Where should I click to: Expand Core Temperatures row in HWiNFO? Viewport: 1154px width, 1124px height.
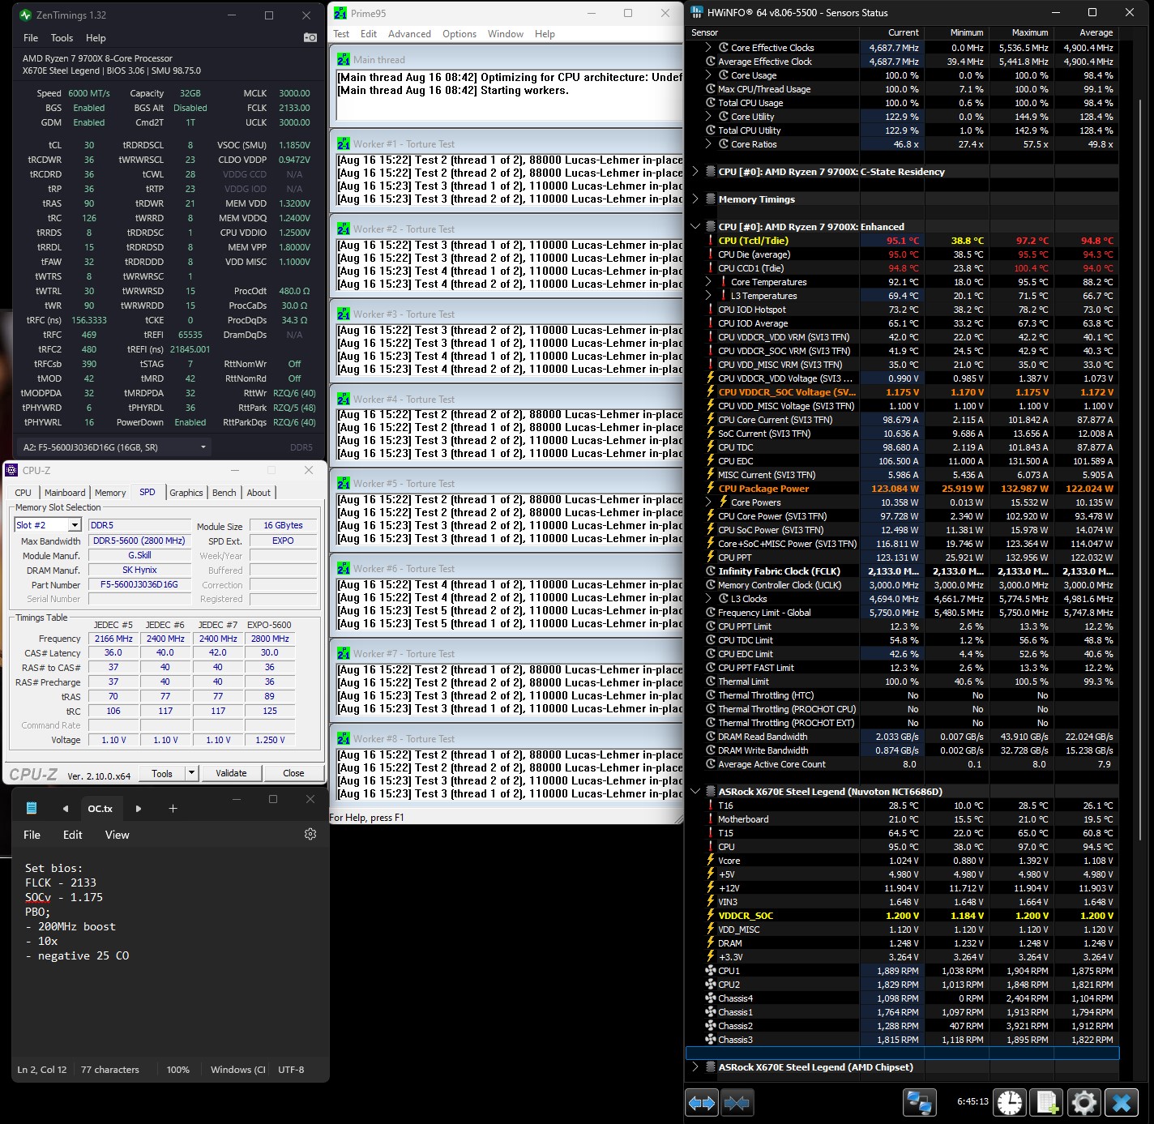709,282
